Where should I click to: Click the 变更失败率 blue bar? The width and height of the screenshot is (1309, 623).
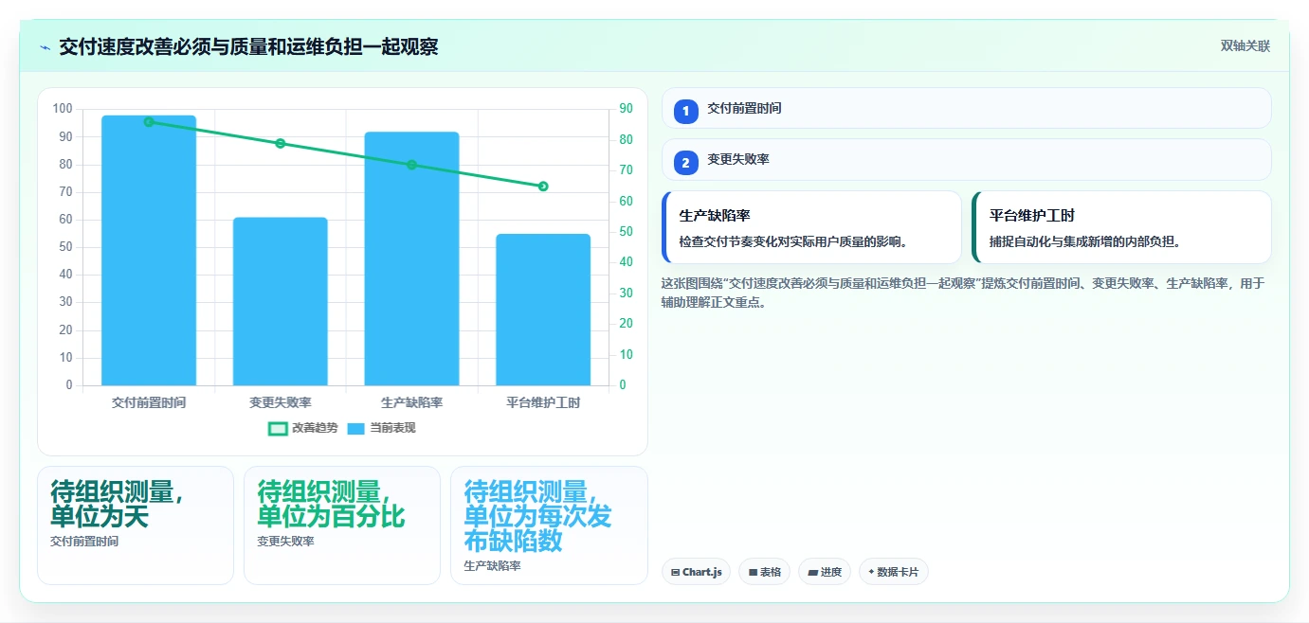281,301
